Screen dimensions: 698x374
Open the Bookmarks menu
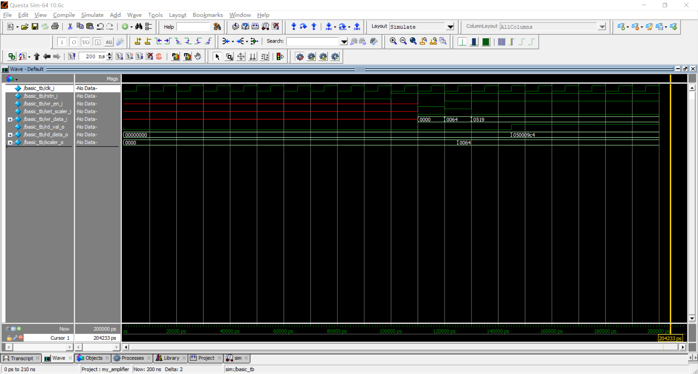[x=208, y=15]
